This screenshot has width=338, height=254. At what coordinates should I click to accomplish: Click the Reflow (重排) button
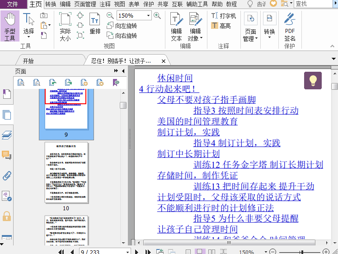pyautogui.click(x=95, y=23)
